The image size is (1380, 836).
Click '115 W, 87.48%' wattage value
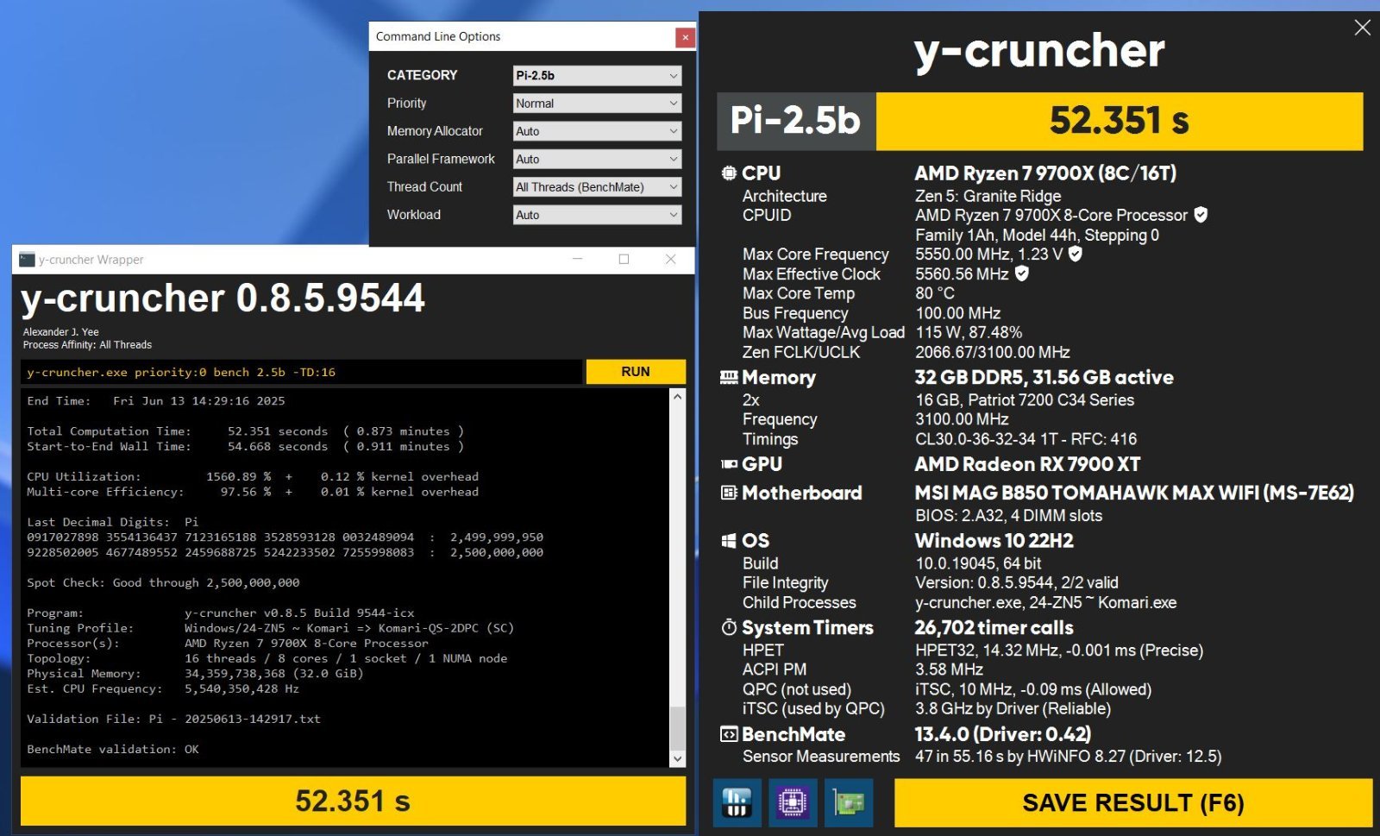point(969,332)
